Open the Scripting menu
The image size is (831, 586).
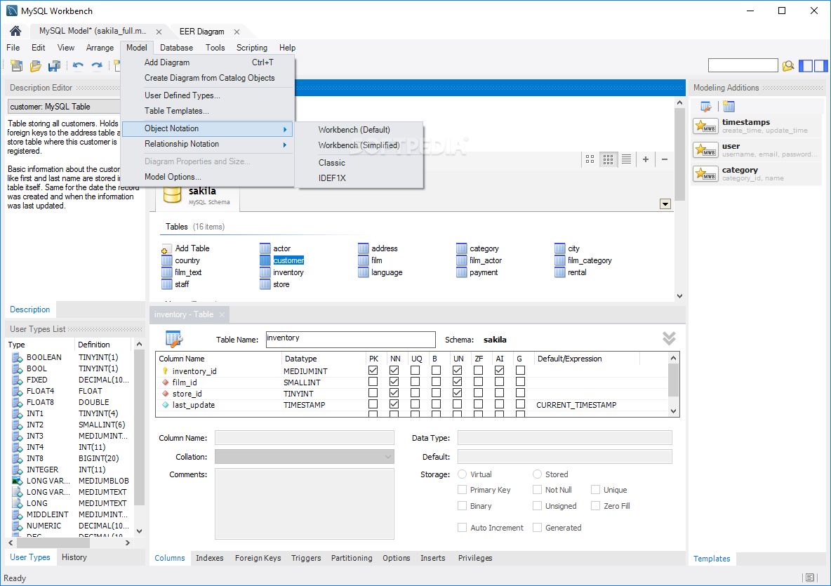(252, 48)
